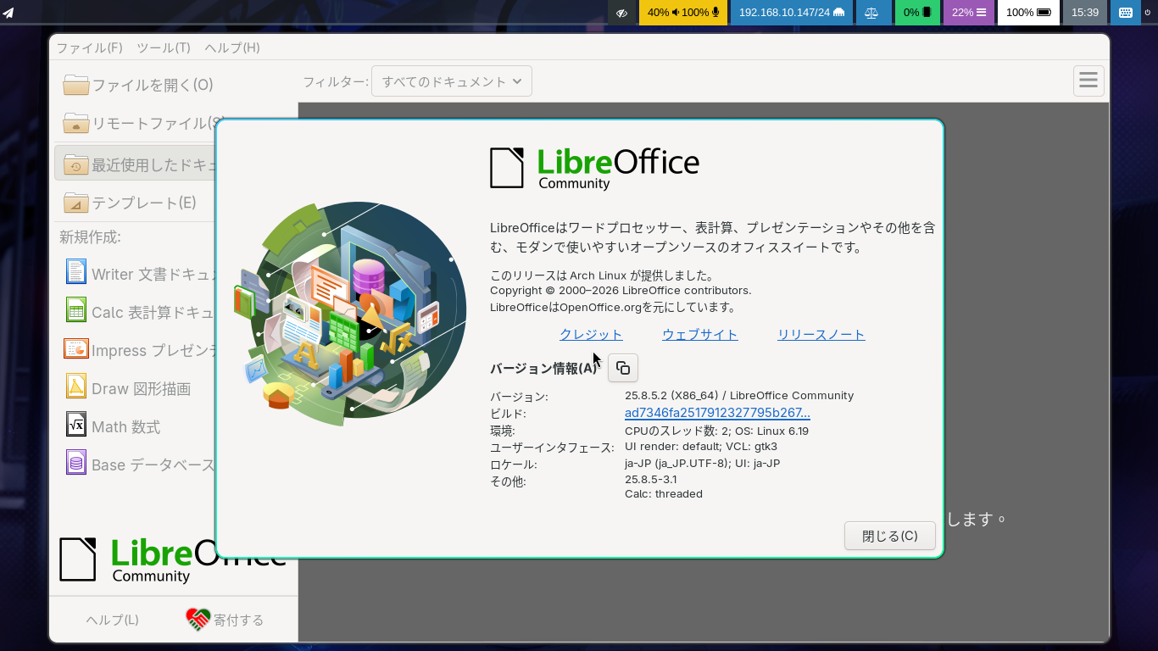
Task: Click the locale value ja-JP (ja_JP.UTF-8)
Action: pos(677,463)
